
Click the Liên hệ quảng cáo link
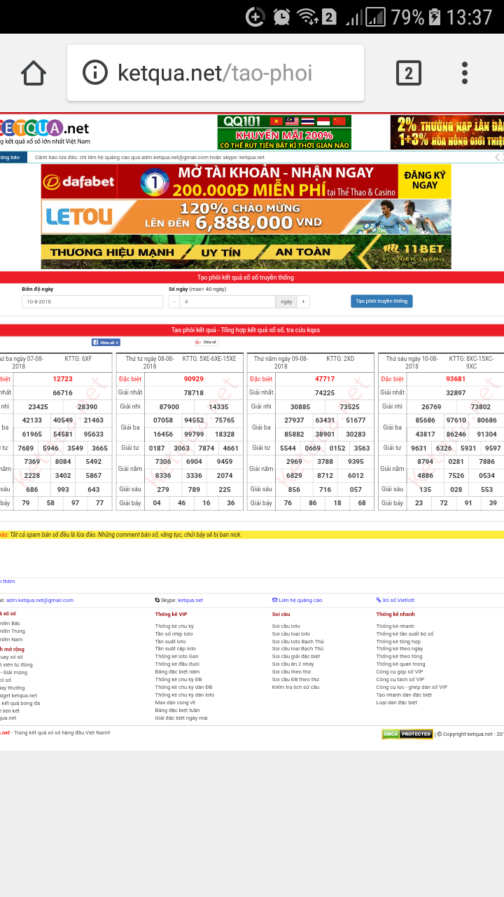[x=297, y=600]
